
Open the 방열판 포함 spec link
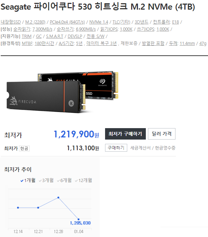tap(153, 44)
